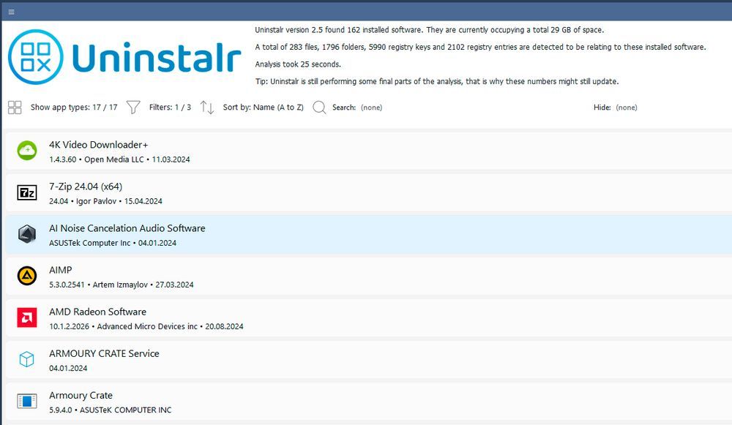This screenshot has height=425, width=732.
Task: Click the Search: (none) field
Action: 359,107
